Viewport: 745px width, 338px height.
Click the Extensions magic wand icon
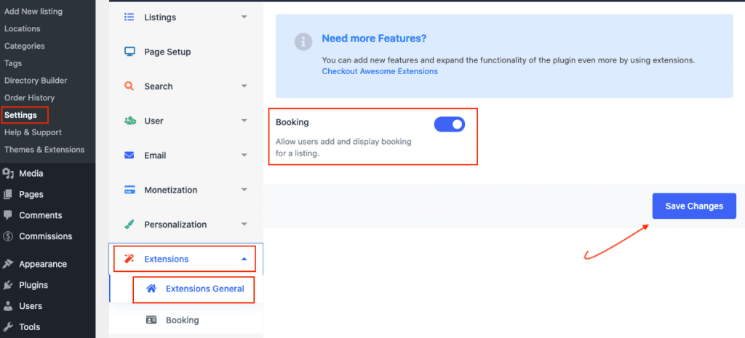point(129,259)
